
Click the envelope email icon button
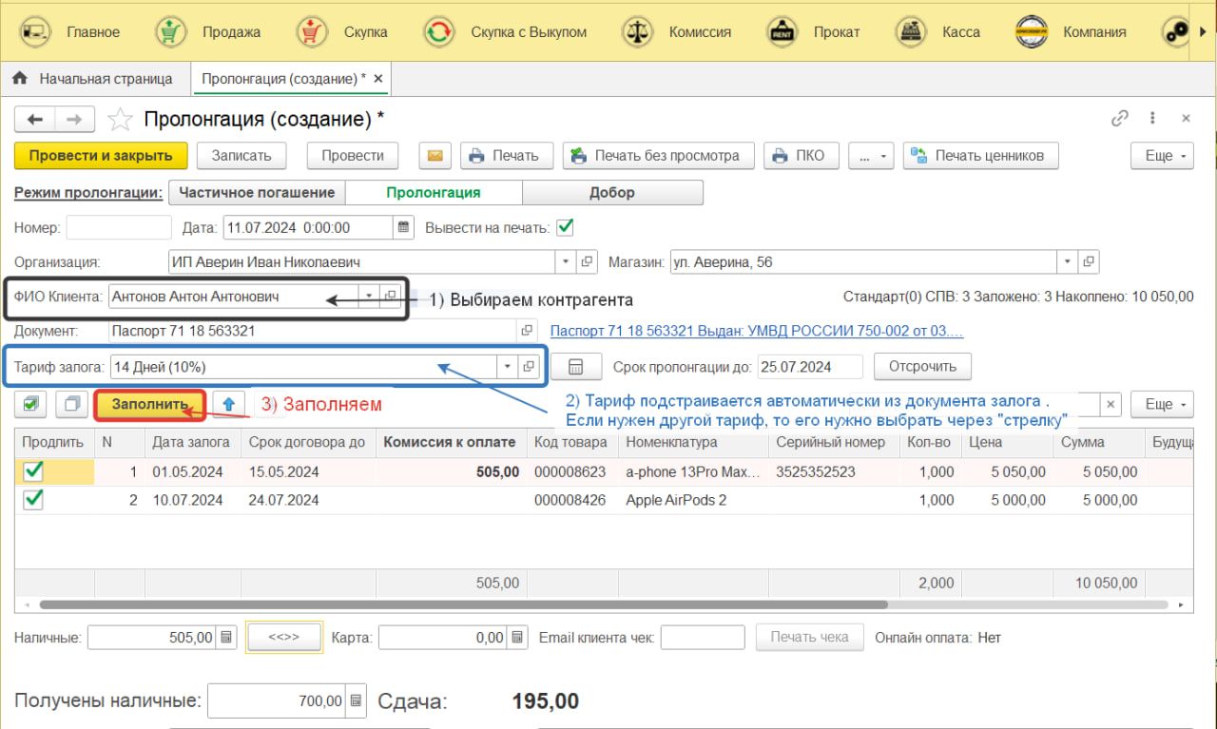435,156
